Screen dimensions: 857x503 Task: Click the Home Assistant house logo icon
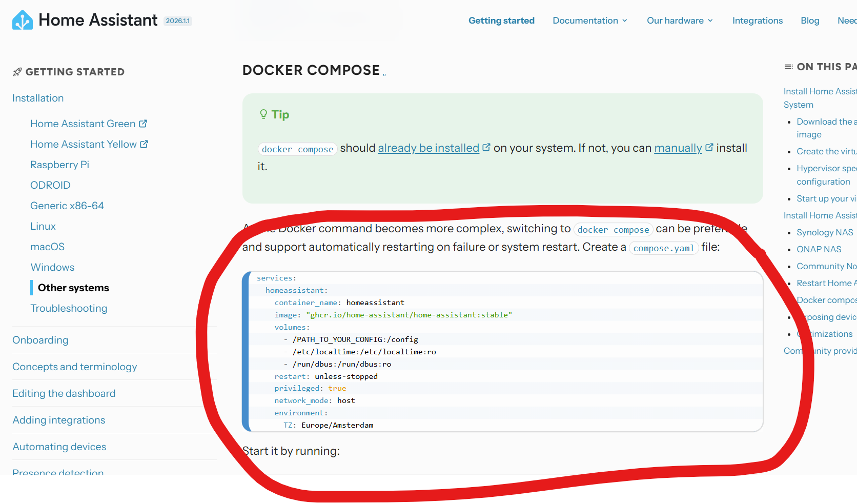[23, 20]
